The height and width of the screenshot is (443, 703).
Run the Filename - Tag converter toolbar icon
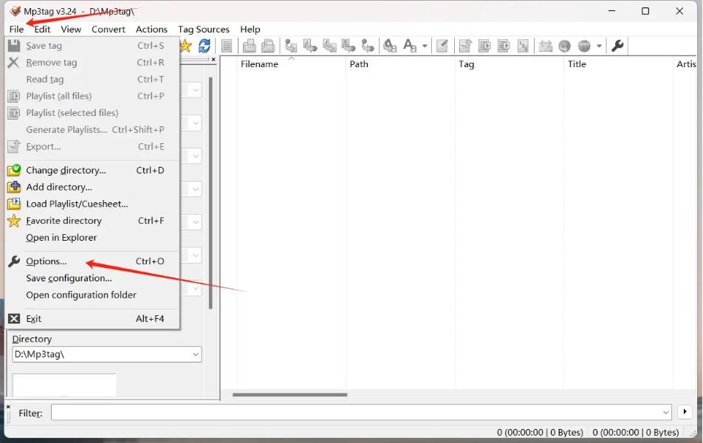pos(310,46)
